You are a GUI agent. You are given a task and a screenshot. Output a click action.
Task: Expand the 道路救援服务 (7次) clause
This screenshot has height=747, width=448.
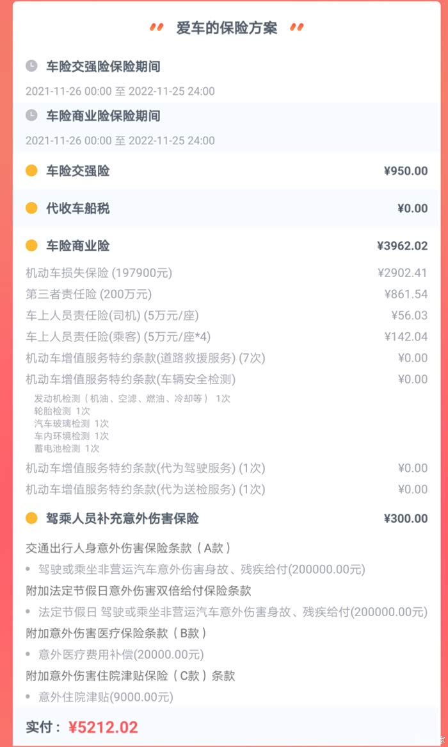145,358
